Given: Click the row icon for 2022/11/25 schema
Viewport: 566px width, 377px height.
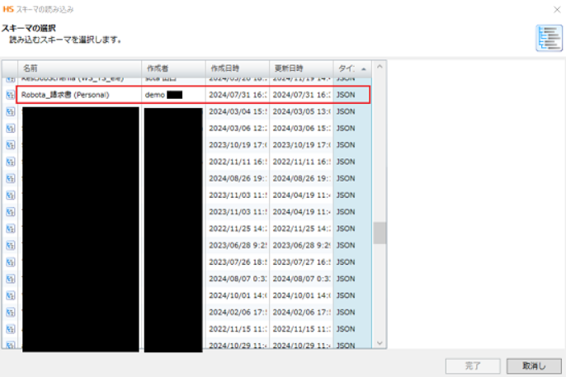Looking at the screenshot, I should (10, 229).
